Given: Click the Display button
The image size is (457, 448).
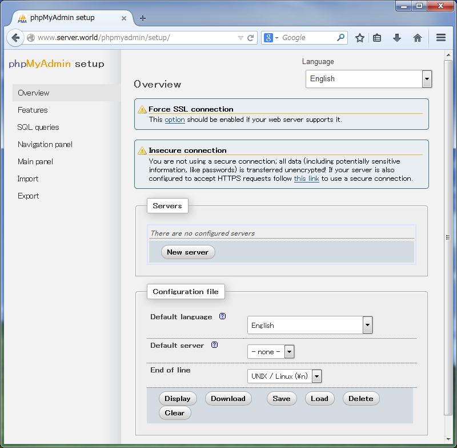Looking at the screenshot, I should [178, 399].
